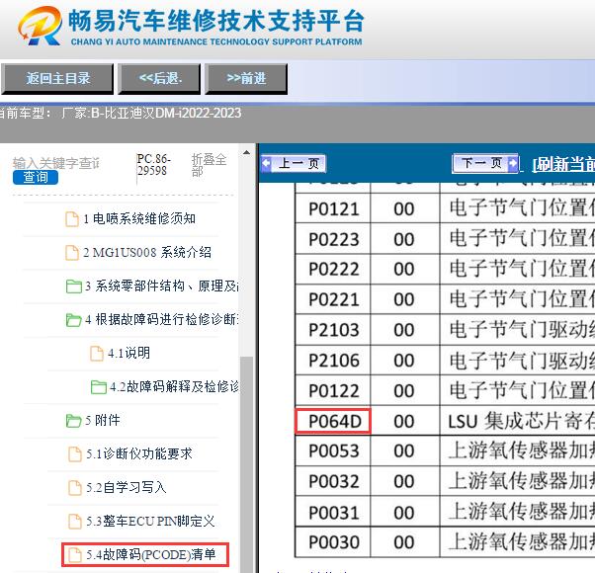Open 5.4故障码(PCODE)清单 item
Viewport: 595px width, 573px height.
tap(150, 555)
